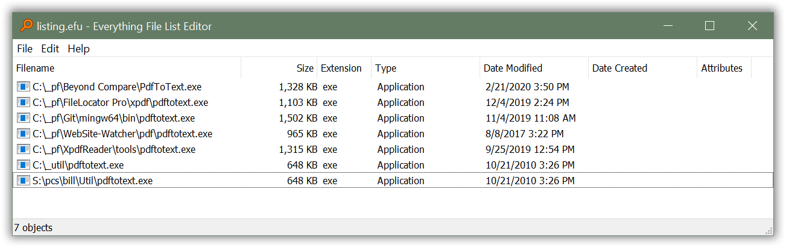Select C:\_pf\FileLocator Pro\xpdf\pdftotext.exe filename
The width and height of the screenshot is (786, 248).
[x=121, y=102]
